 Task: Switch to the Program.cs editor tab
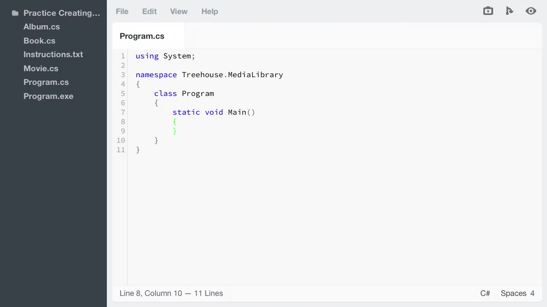142,36
